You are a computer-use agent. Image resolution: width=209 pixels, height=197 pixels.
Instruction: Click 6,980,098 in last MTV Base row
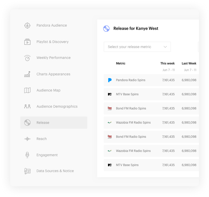click(x=189, y=165)
